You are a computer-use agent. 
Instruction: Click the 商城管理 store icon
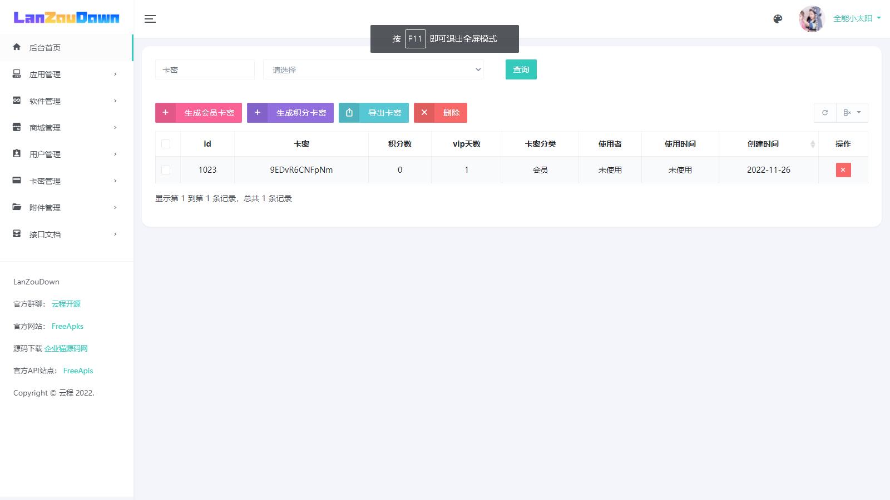coord(17,127)
